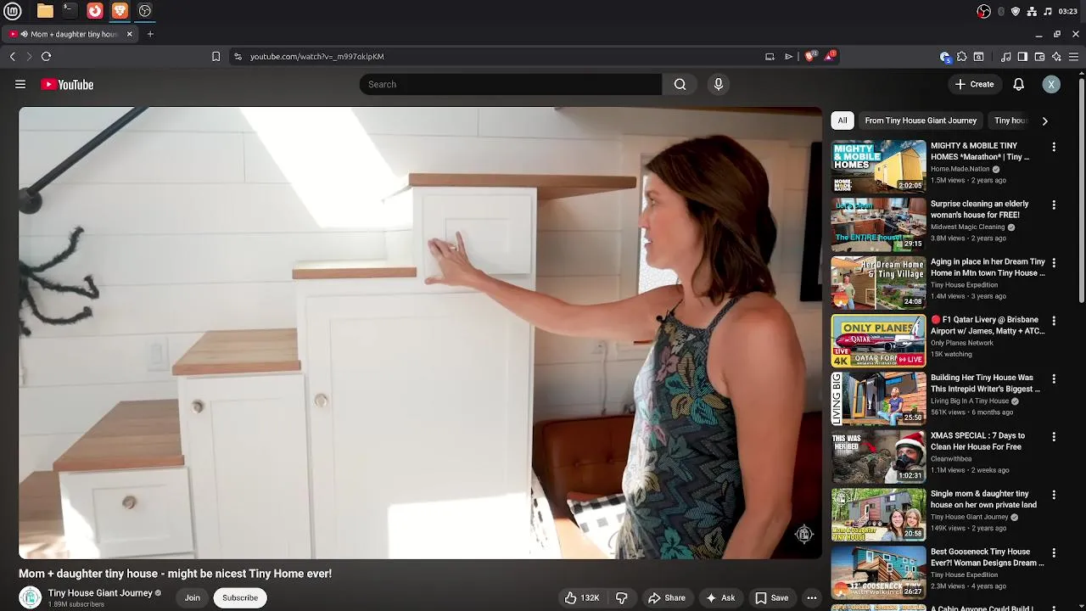Click the video player to pause

(x=420, y=333)
